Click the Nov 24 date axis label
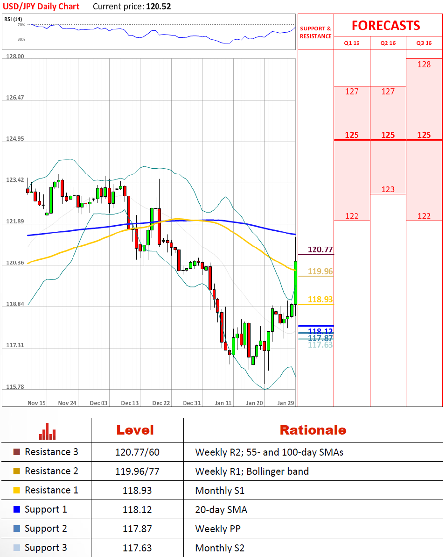Viewport: 446px width, 557px height. 67,403
